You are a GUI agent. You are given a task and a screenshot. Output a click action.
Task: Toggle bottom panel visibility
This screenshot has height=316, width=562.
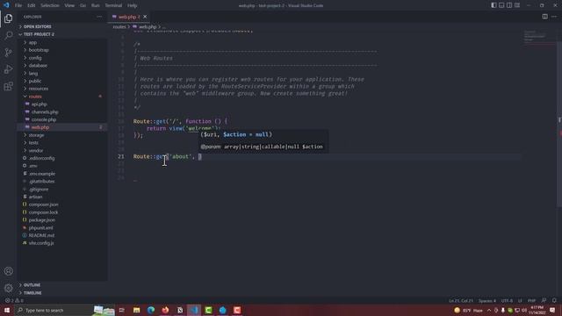point(501,5)
